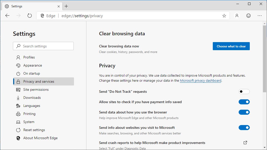
Task: Open the Settings and more ellipsis menu
Action: pos(259,16)
